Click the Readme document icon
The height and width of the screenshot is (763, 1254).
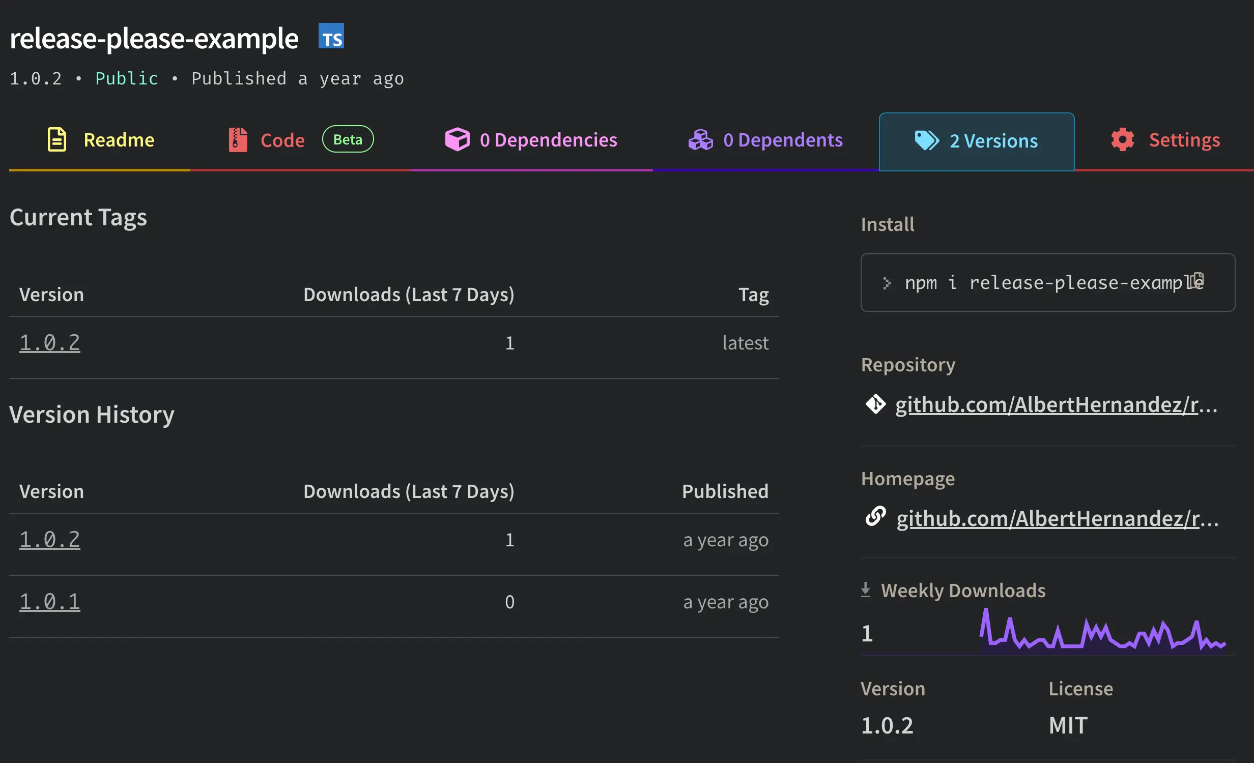click(x=57, y=139)
